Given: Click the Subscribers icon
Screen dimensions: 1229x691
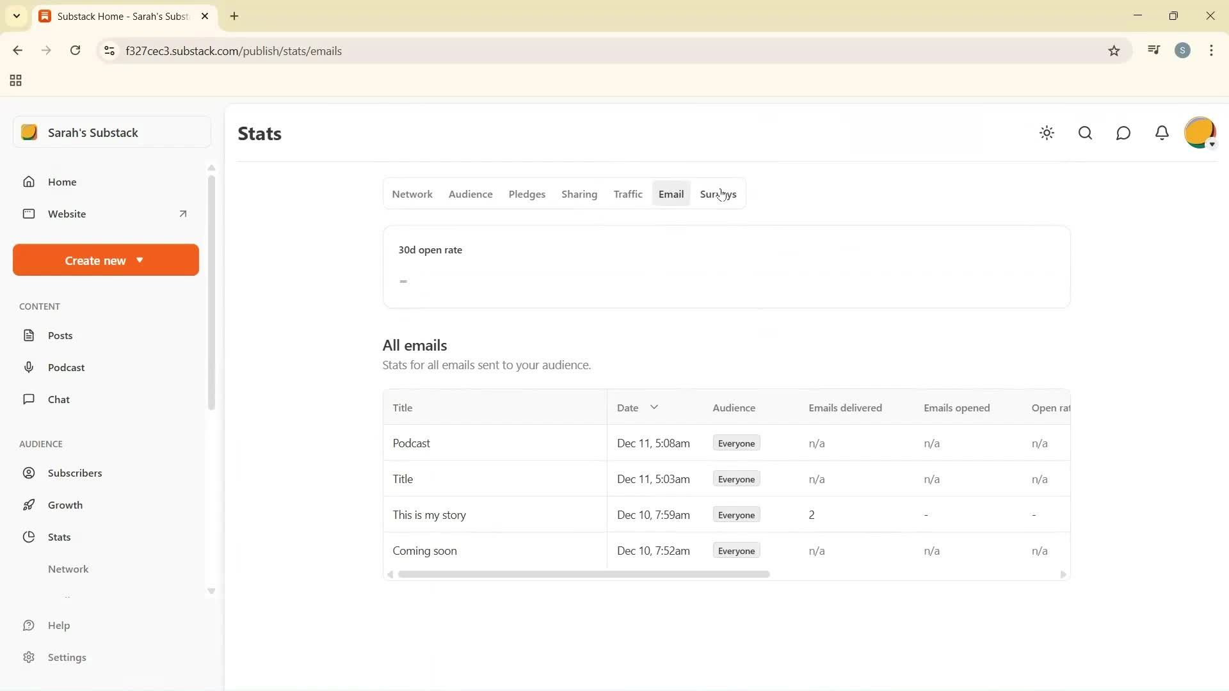Looking at the screenshot, I should click(29, 473).
